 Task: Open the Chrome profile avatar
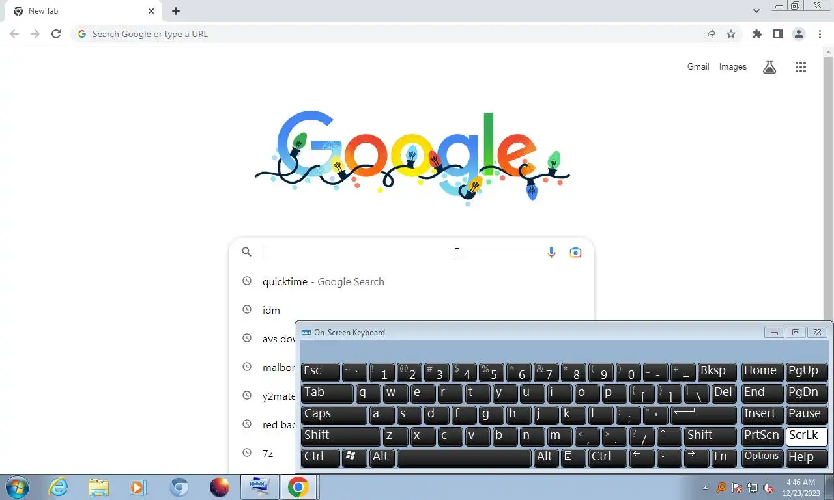(799, 34)
